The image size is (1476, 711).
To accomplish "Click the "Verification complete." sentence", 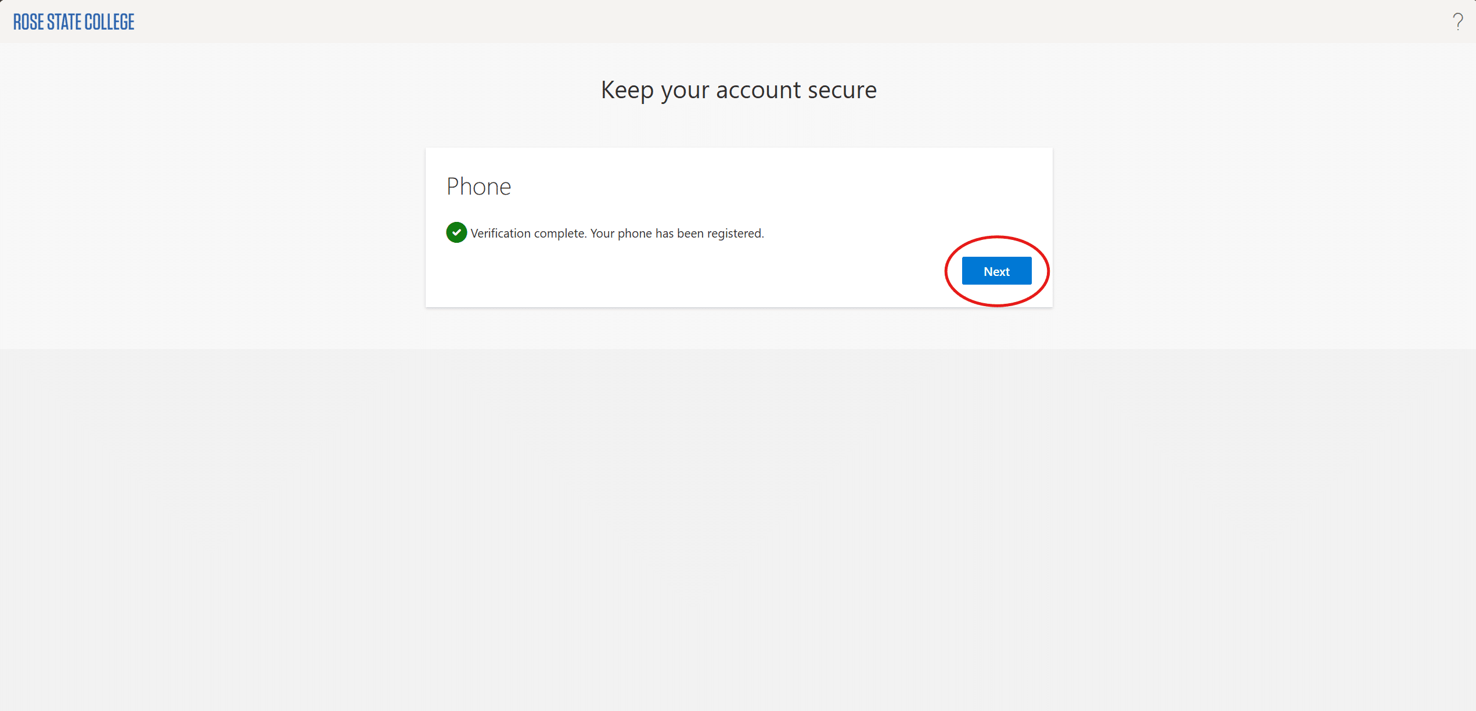I will point(528,234).
